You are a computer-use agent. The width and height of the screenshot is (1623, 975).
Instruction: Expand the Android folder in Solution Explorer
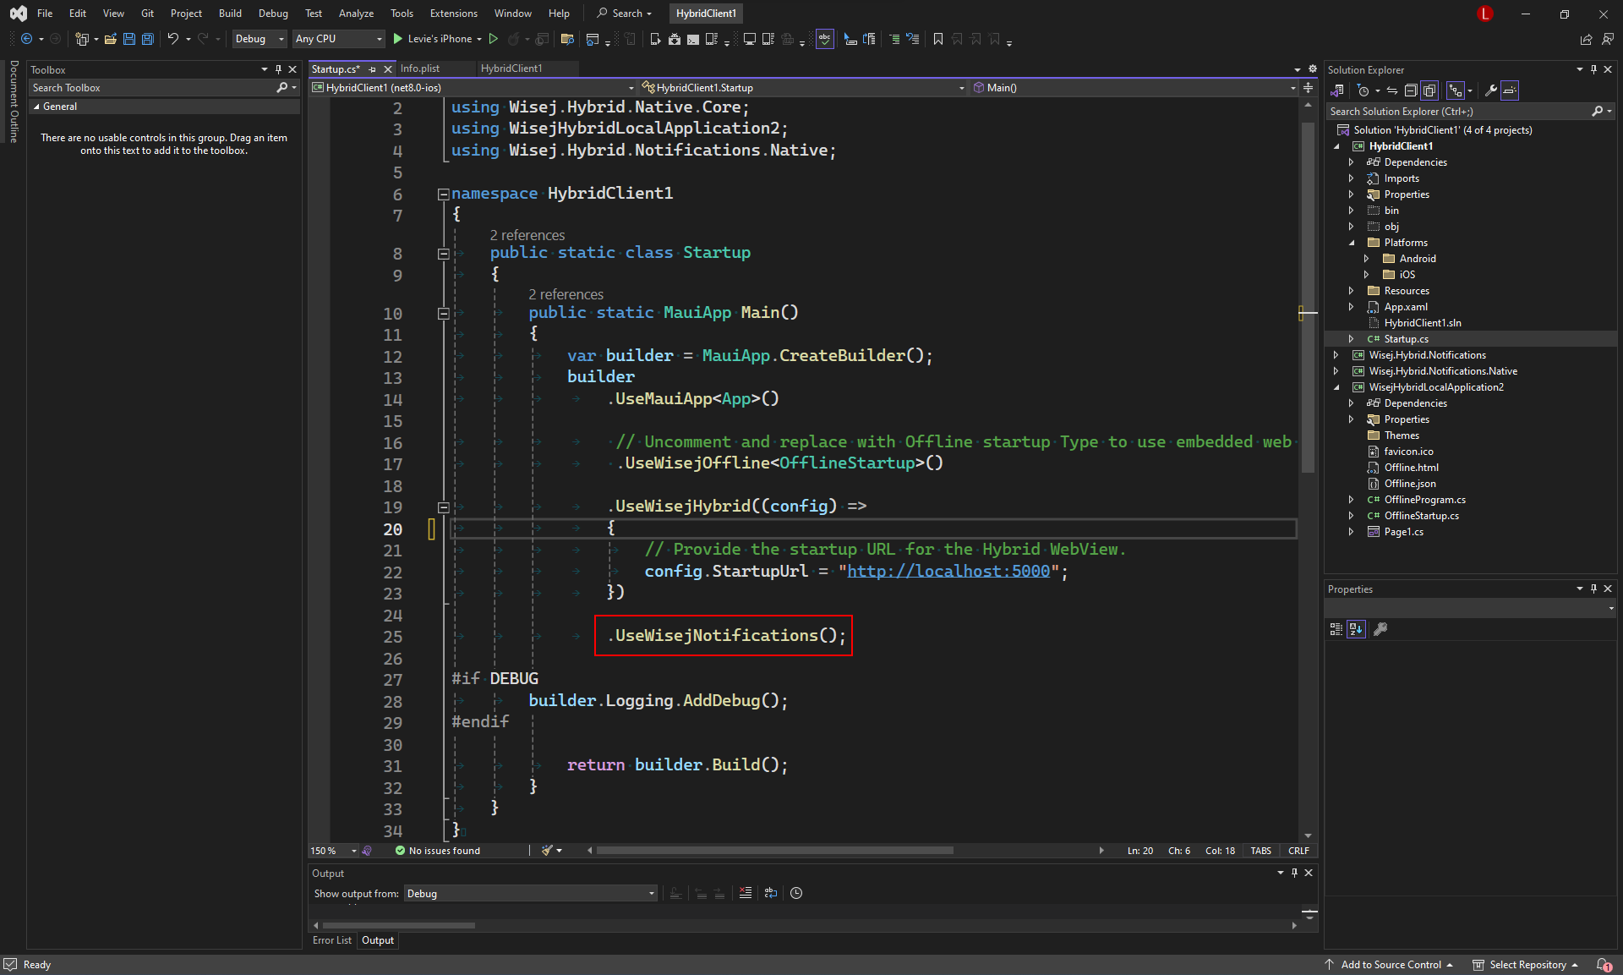pos(1366,259)
